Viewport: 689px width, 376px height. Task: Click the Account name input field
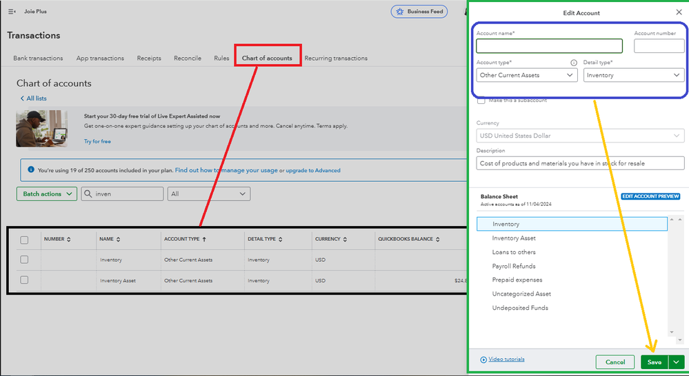549,46
